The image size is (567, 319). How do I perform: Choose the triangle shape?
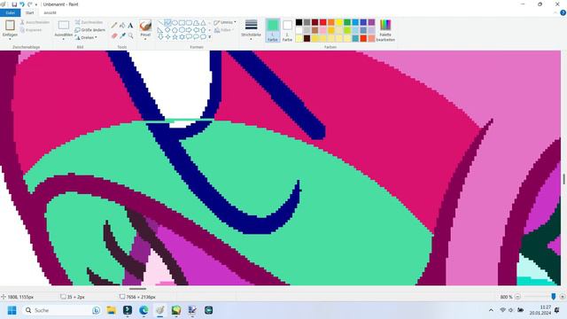[x=203, y=23]
